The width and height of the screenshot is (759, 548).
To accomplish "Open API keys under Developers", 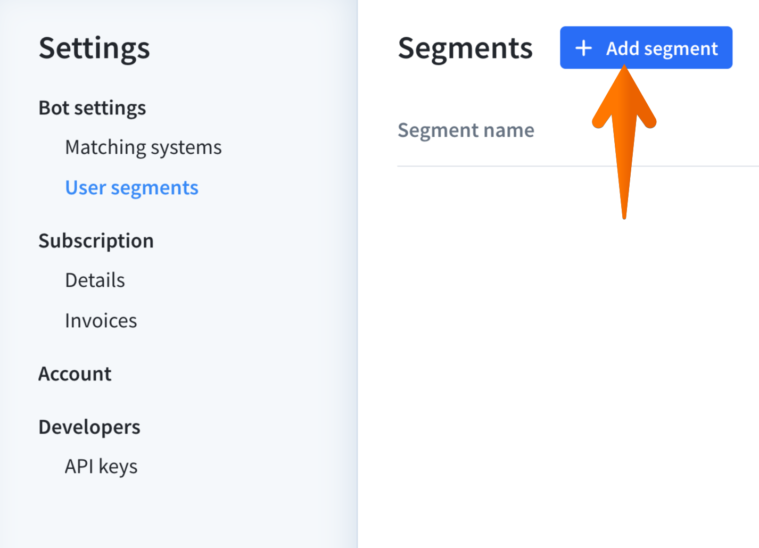I will 101,467.
